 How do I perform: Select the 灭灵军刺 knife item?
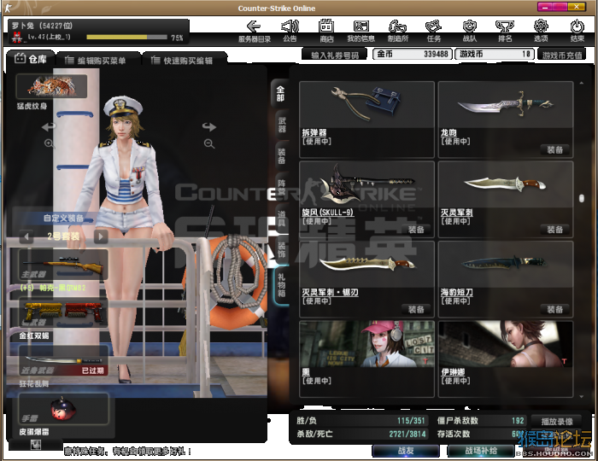[x=506, y=200]
